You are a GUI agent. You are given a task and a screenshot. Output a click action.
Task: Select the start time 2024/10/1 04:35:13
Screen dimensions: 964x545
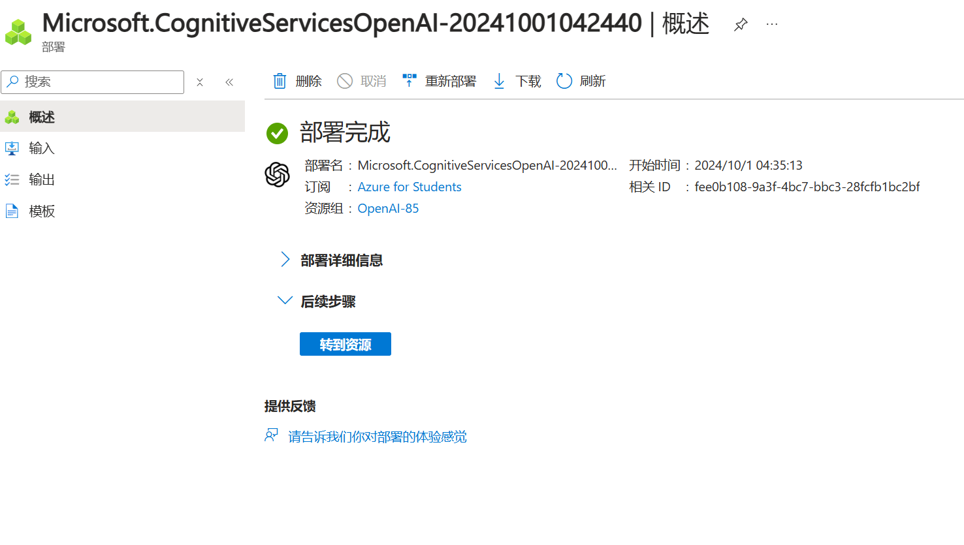[x=748, y=165]
